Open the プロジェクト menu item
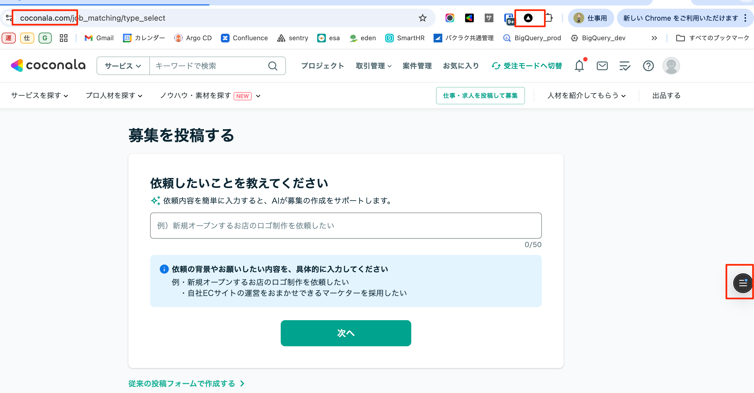The image size is (754, 393). pos(322,66)
